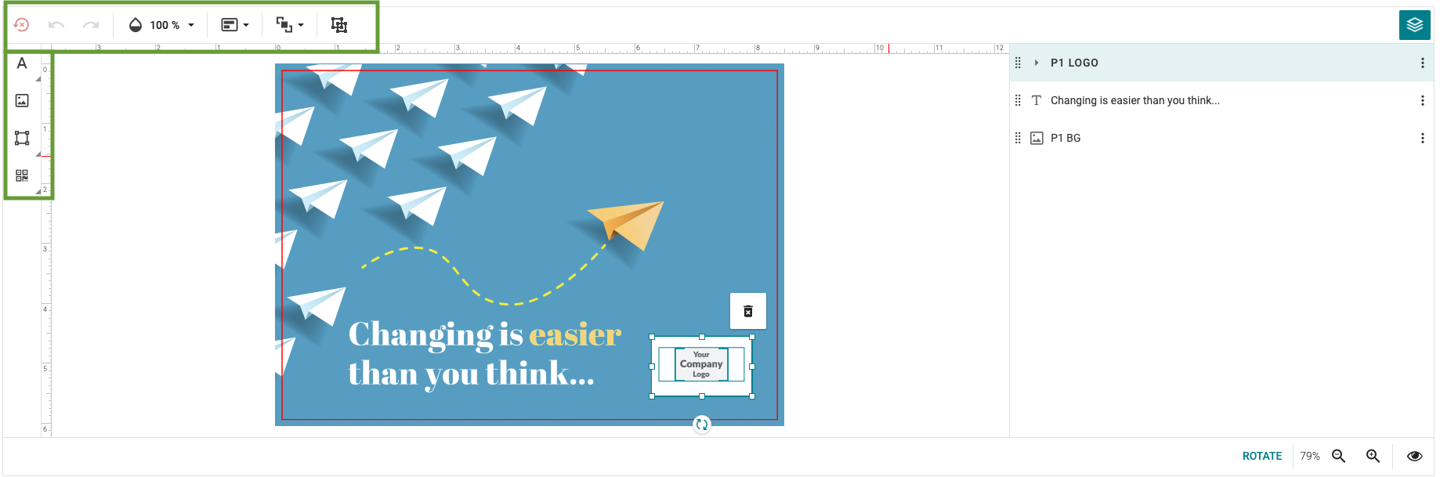Open the arrange order dropdown

pyautogui.click(x=289, y=25)
